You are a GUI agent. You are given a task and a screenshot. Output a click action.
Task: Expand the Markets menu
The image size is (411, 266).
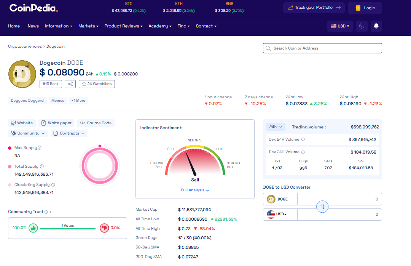88,26
